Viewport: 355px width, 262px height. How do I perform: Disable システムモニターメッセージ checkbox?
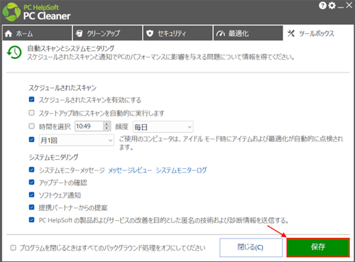[31, 170]
